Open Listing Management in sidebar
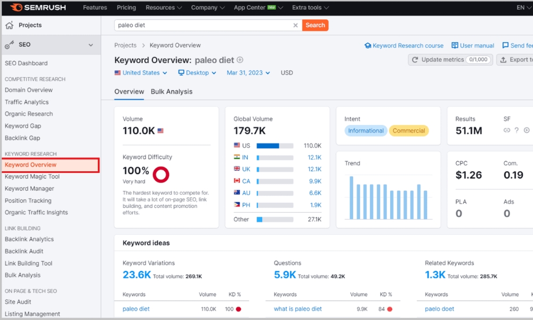The width and height of the screenshot is (533, 320). point(33,314)
